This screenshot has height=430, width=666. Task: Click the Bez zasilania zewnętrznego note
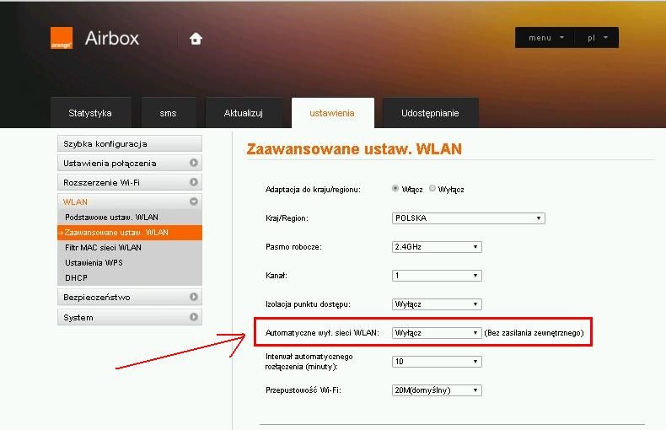coord(534,333)
